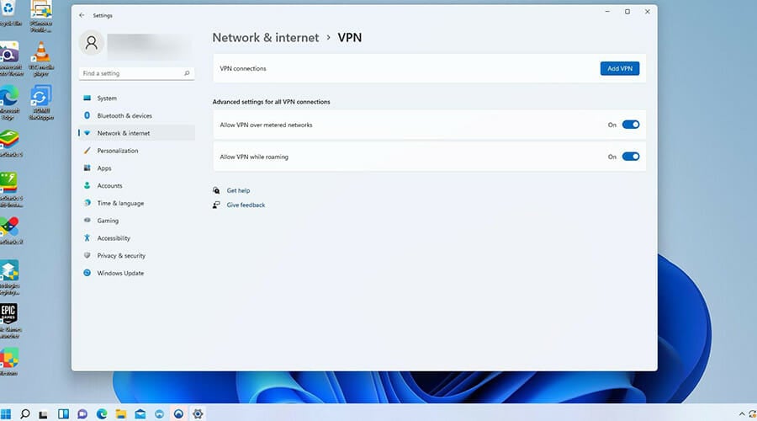The image size is (757, 421).
Task: Click the Find a setting search box
Action: coord(136,73)
